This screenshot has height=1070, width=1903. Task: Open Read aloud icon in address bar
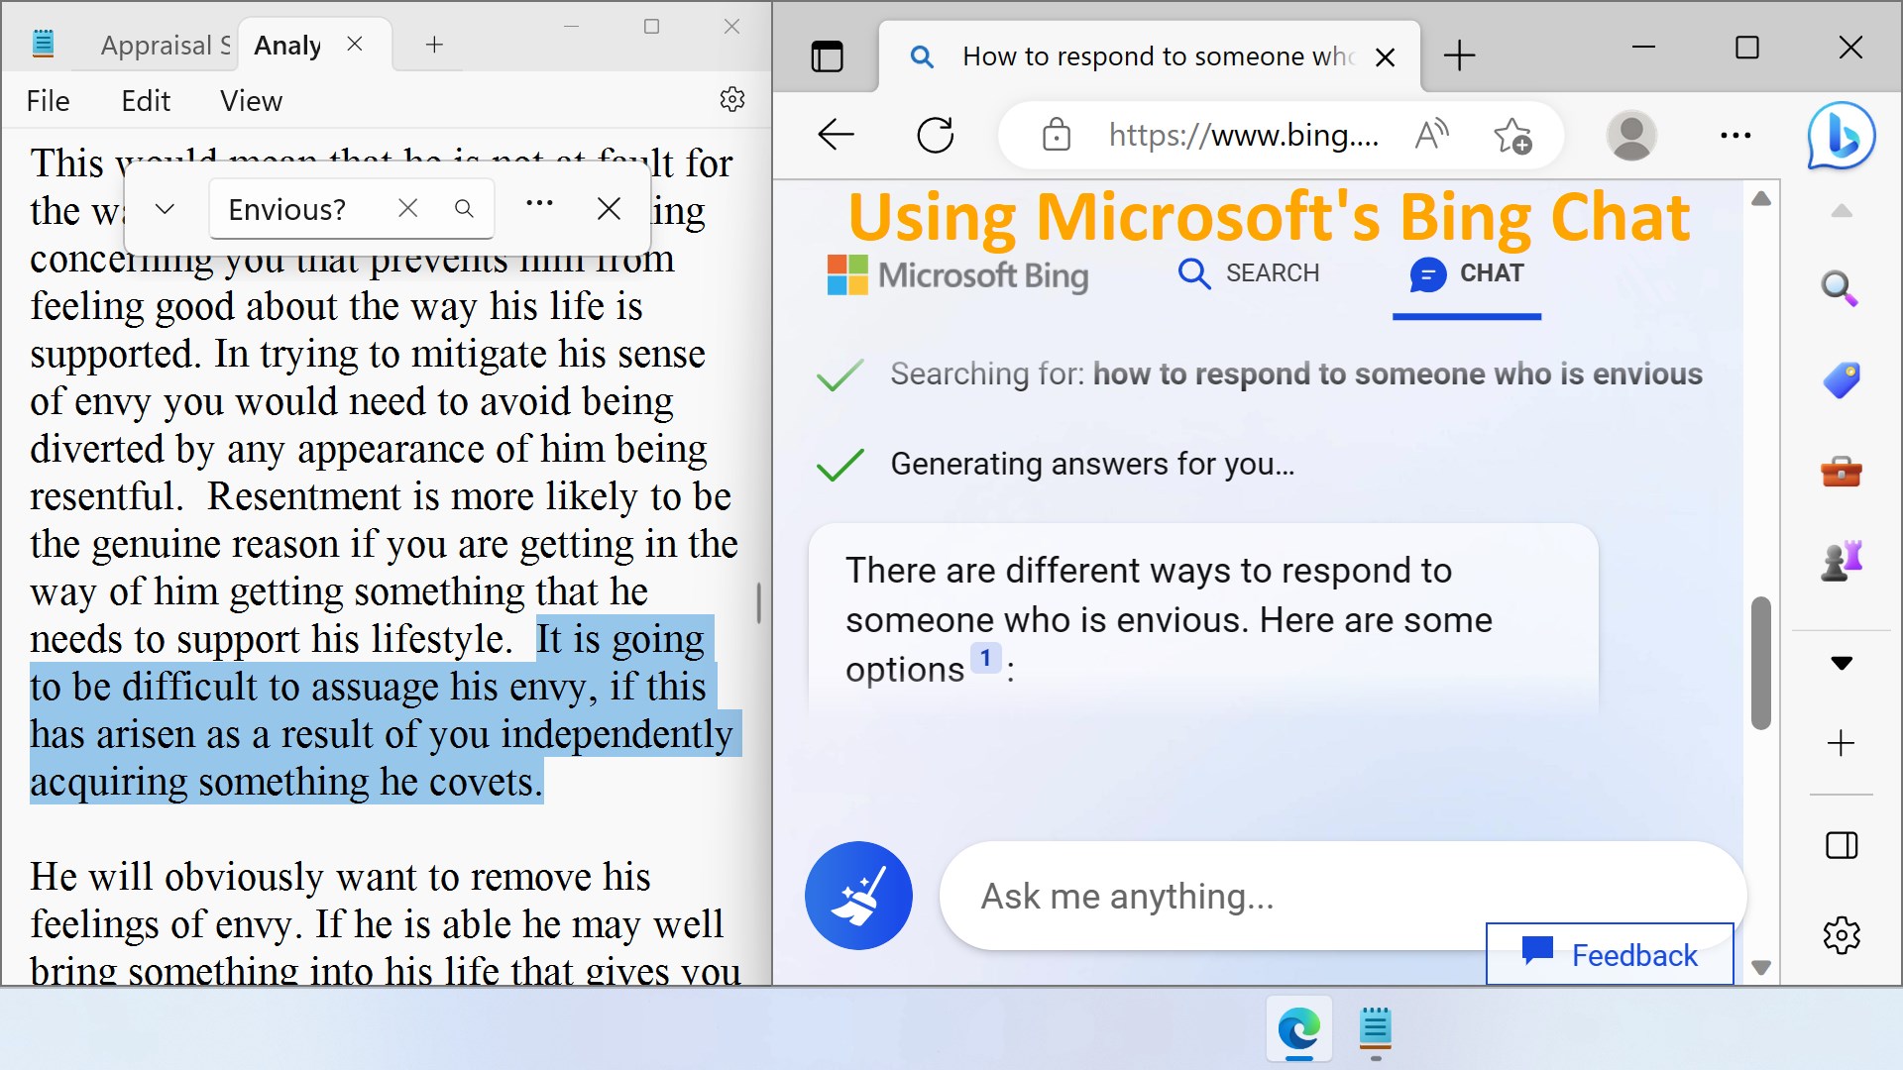pyautogui.click(x=1431, y=135)
